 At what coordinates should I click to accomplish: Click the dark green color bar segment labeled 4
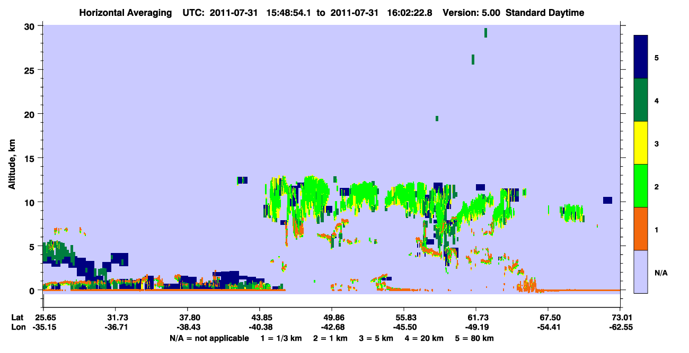641,100
